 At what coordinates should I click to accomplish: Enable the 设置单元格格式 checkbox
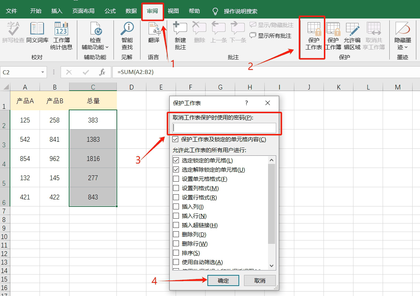click(176, 179)
